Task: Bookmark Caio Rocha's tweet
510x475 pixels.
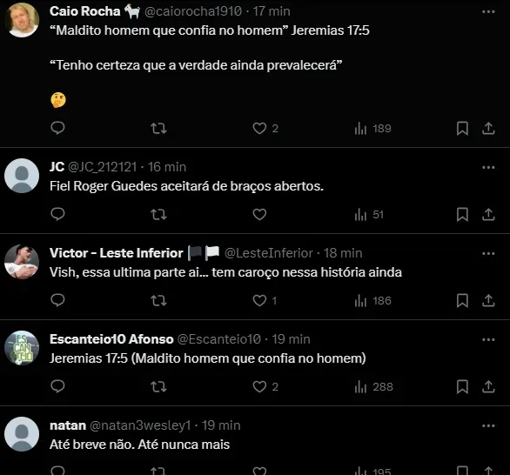Action: pyautogui.click(x=462, y=128)
